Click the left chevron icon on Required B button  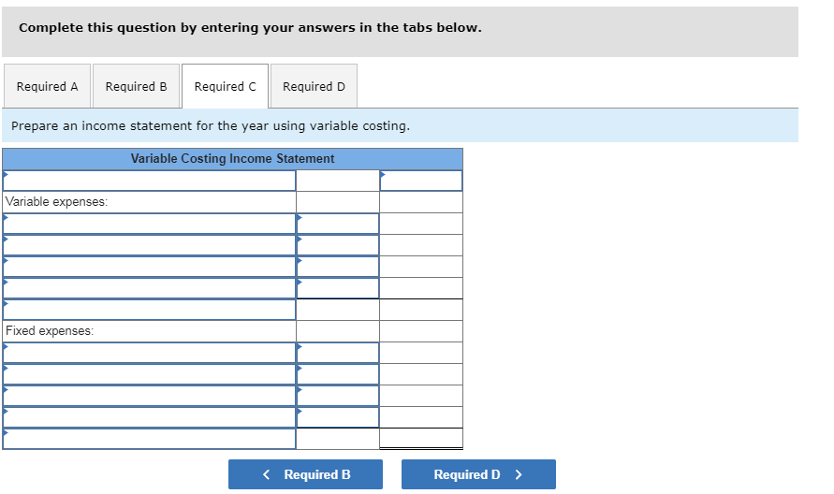click(x=267, y=474)
